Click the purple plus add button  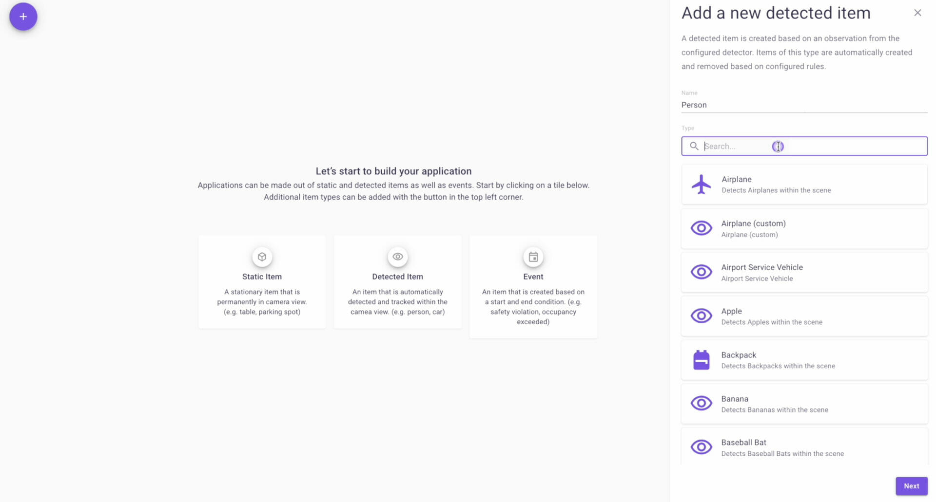click(x=23, y=17)
